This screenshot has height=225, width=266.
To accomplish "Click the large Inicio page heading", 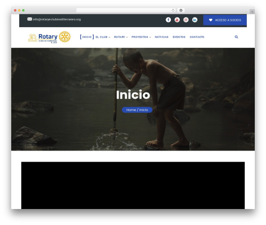I will (133, 95).
